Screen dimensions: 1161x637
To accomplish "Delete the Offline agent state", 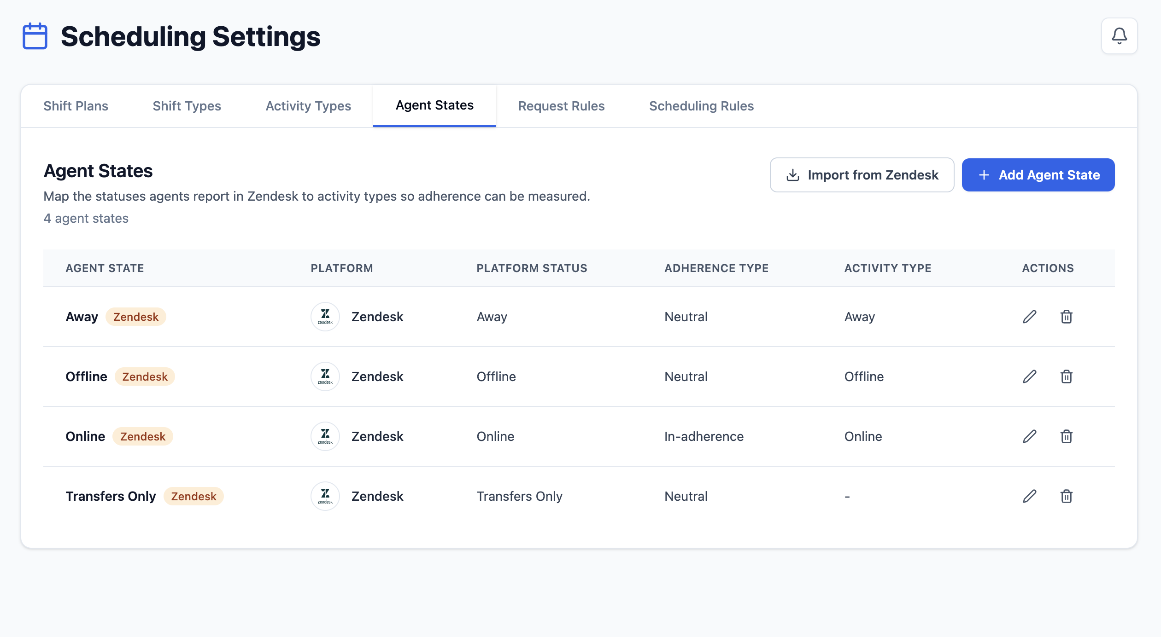I will pos(1067,376).
